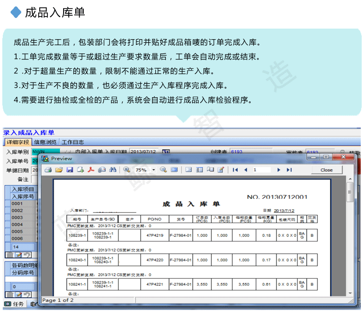Export the report as PDF

pyautogui.click(x=91, y=170)
